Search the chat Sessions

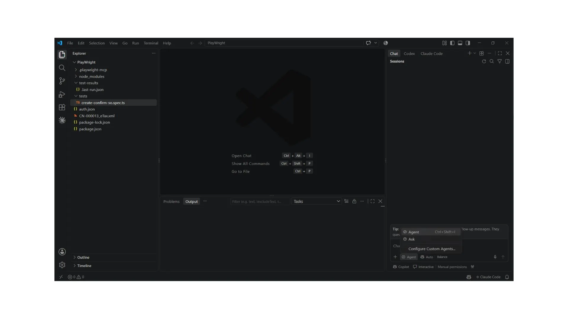492,61
